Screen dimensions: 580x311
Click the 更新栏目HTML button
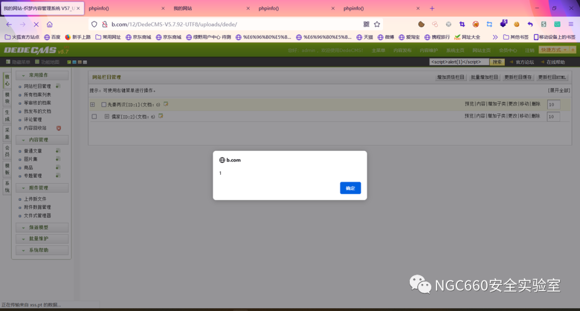[x=552, y=77]
